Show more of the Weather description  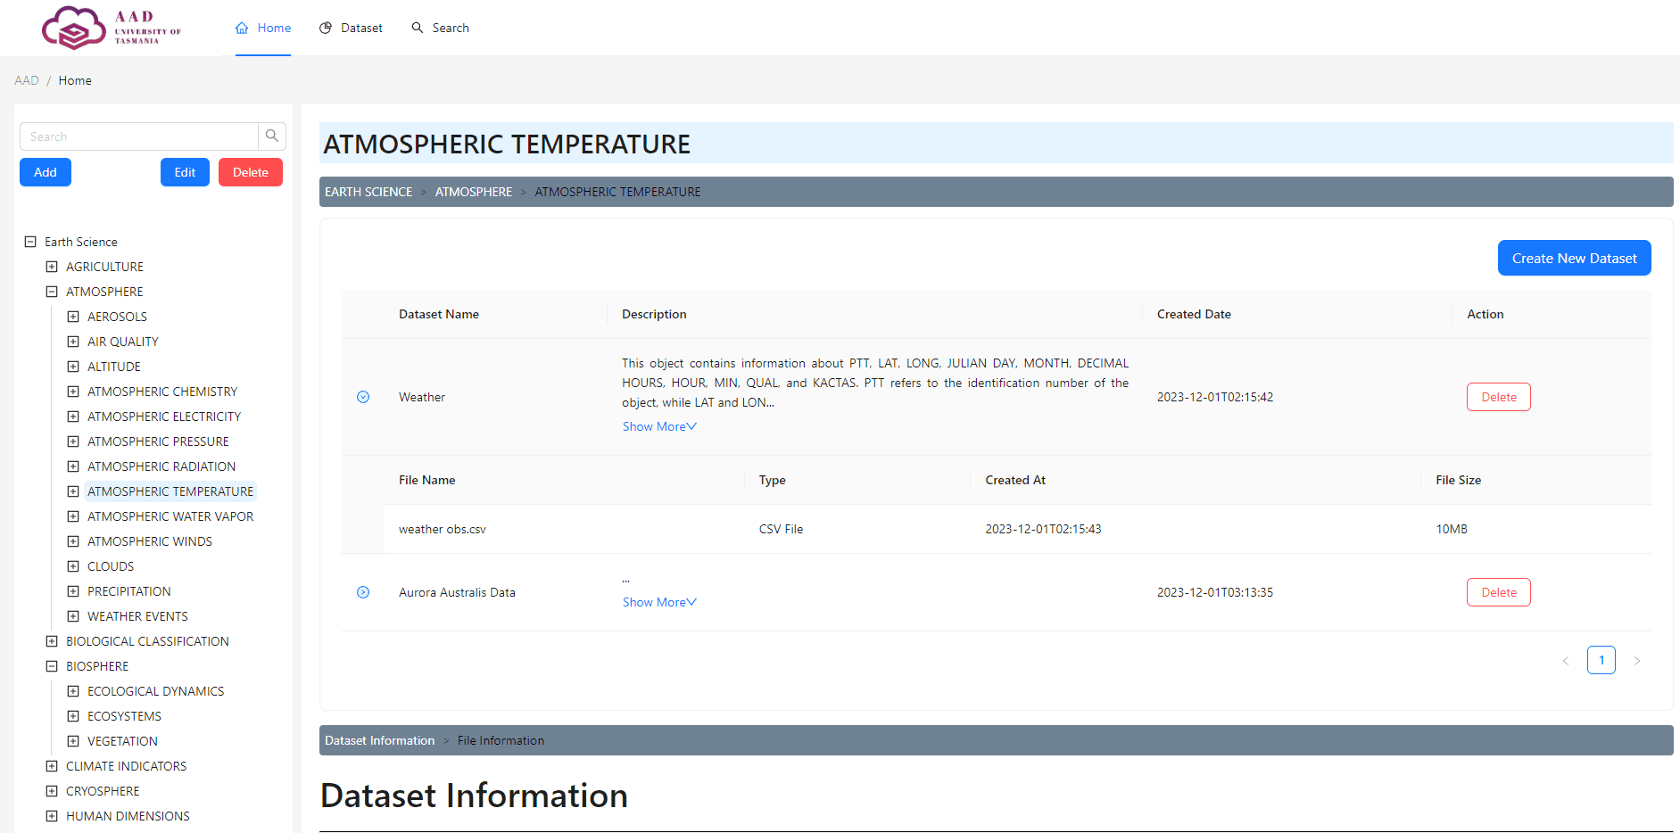click(x=658, y=426)
